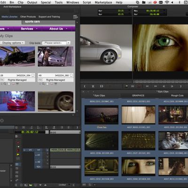Select the red sports car clip thumbnail

tap(17, 101)
